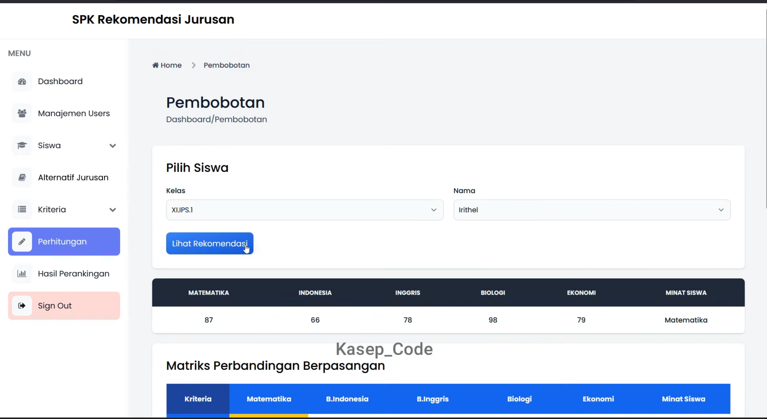Click the Minat Siswa matrix column header
Viewport: 767px width, 419px height.
tap(684, 399)
